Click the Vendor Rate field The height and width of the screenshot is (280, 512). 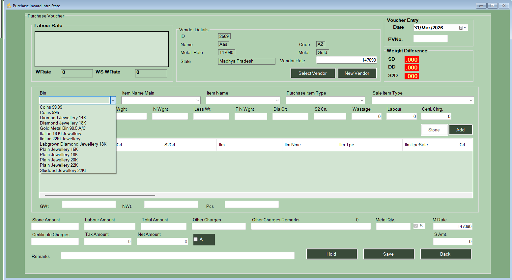pos(346,60)
